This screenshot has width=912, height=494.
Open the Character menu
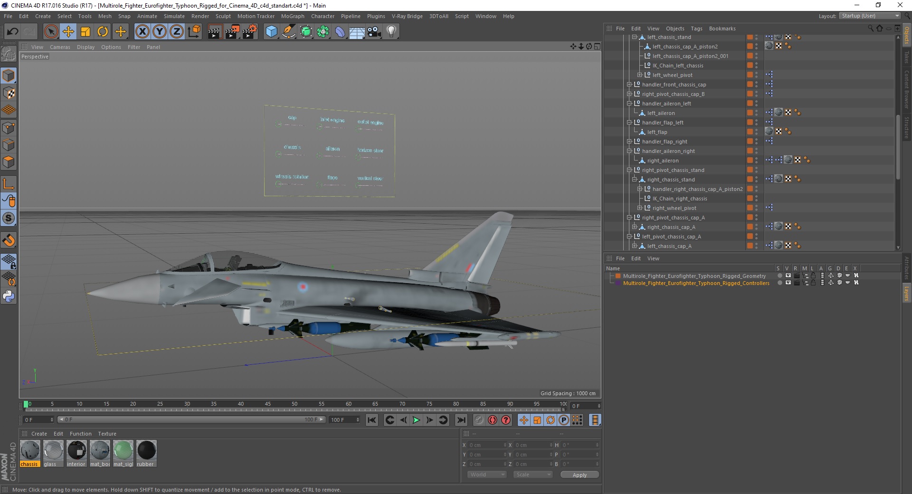pos(323,16)
